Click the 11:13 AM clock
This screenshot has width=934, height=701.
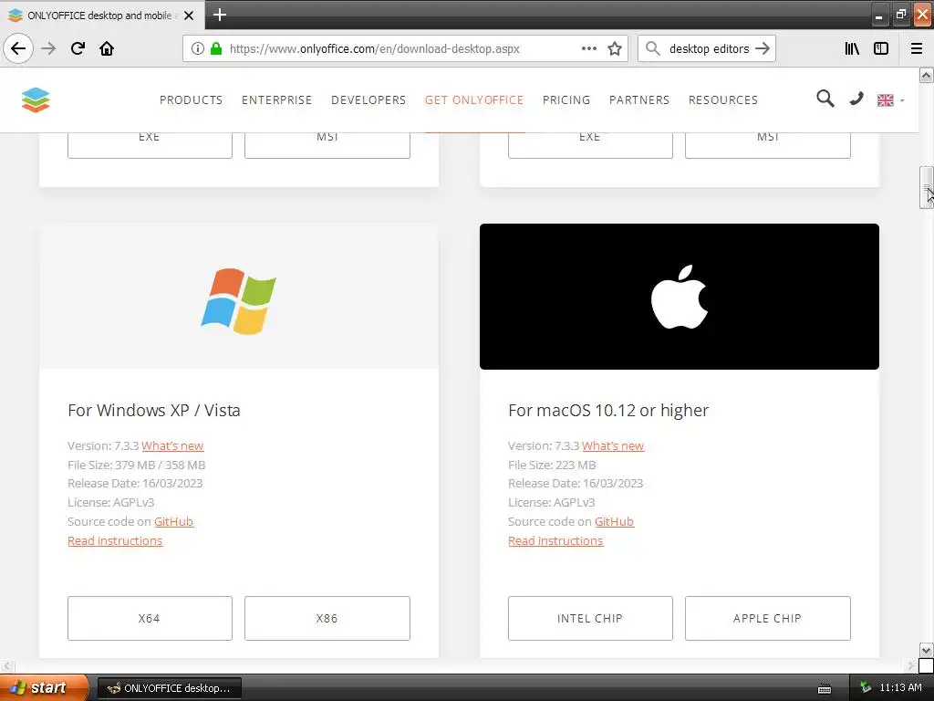tap(900, 688)
